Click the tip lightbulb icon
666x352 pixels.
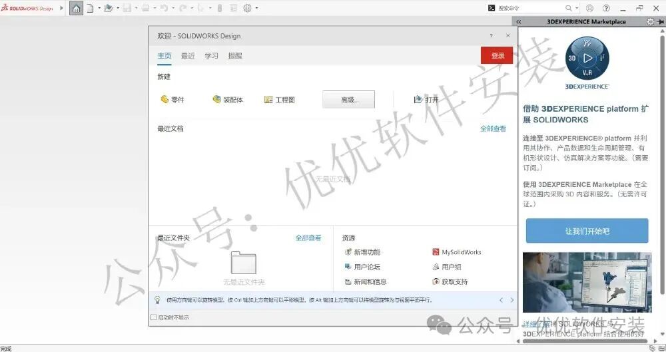click(x=157, y=300)
